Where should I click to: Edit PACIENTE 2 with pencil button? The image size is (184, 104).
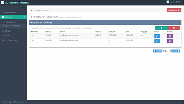point(157,41)
